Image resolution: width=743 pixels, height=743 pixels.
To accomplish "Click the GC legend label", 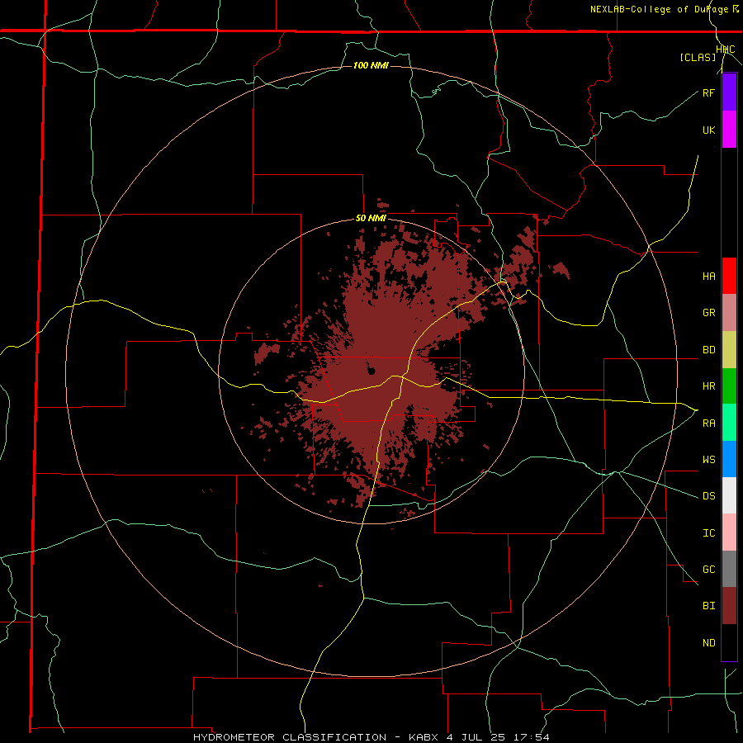I will pyautogui.click(x=708, y=570).
